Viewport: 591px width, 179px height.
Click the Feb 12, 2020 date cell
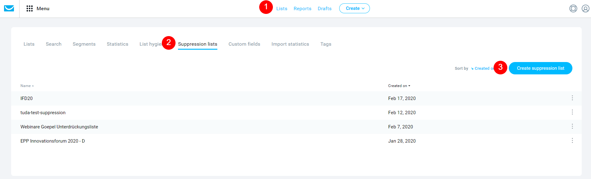point(402,113)
